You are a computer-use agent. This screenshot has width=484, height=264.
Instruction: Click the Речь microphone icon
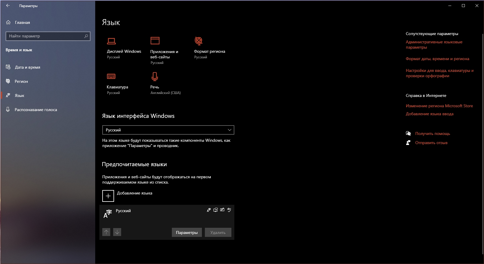155,77
